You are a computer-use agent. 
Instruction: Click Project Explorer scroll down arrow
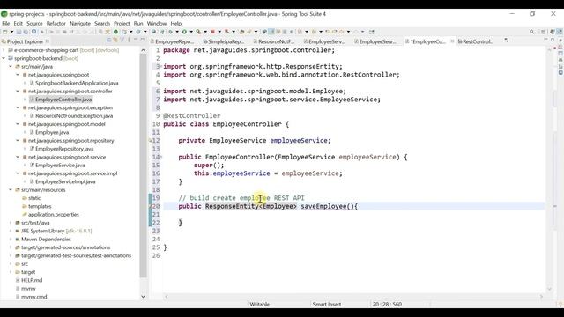[x=143, y=297]
